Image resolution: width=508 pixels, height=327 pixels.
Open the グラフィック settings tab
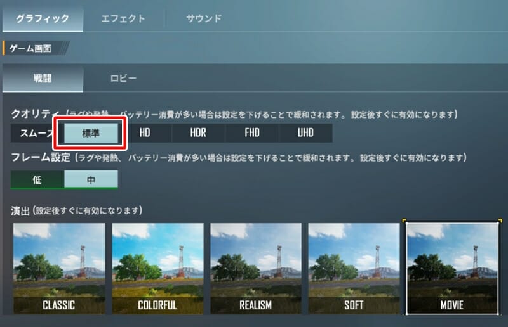tap(43, 18)
